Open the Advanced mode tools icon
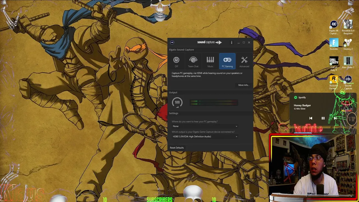This screenshot has height=202, width=359. pos(244,61)
